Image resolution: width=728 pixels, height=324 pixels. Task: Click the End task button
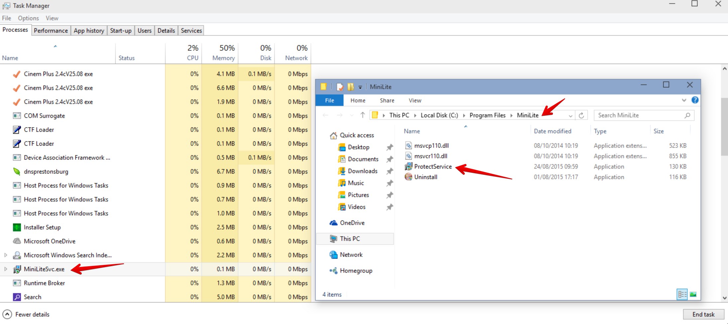tap(703, 314)
